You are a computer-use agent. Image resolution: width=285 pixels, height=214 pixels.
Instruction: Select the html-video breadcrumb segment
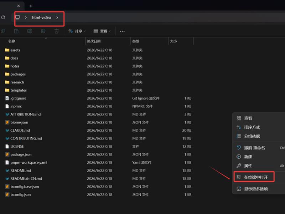tap(41, 17)
